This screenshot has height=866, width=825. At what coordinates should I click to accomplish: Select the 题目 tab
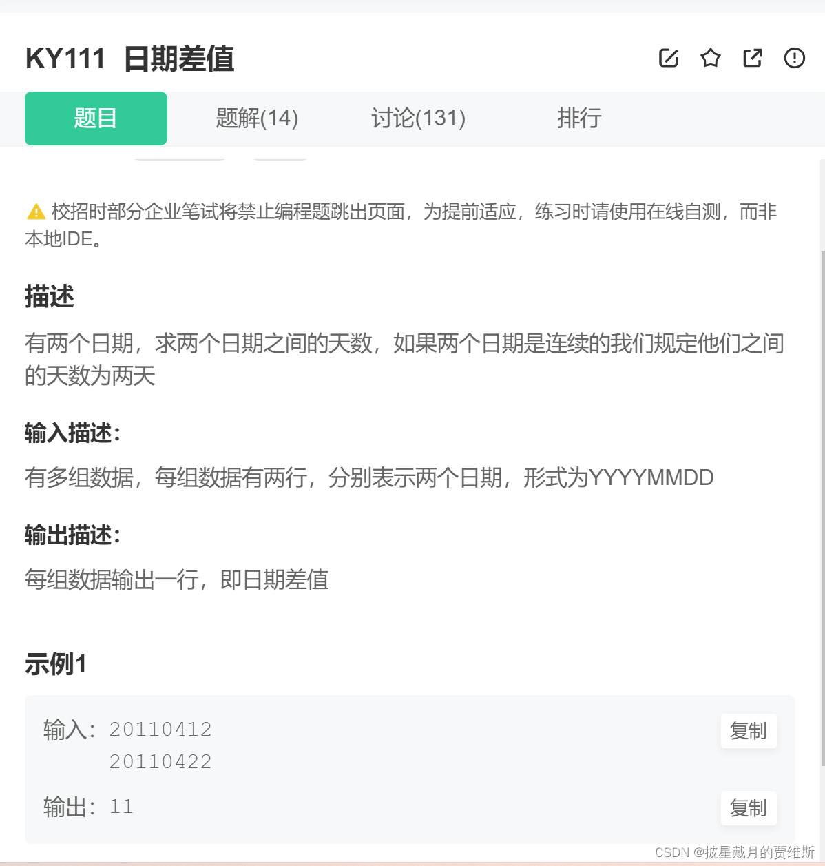coord(96,118)
